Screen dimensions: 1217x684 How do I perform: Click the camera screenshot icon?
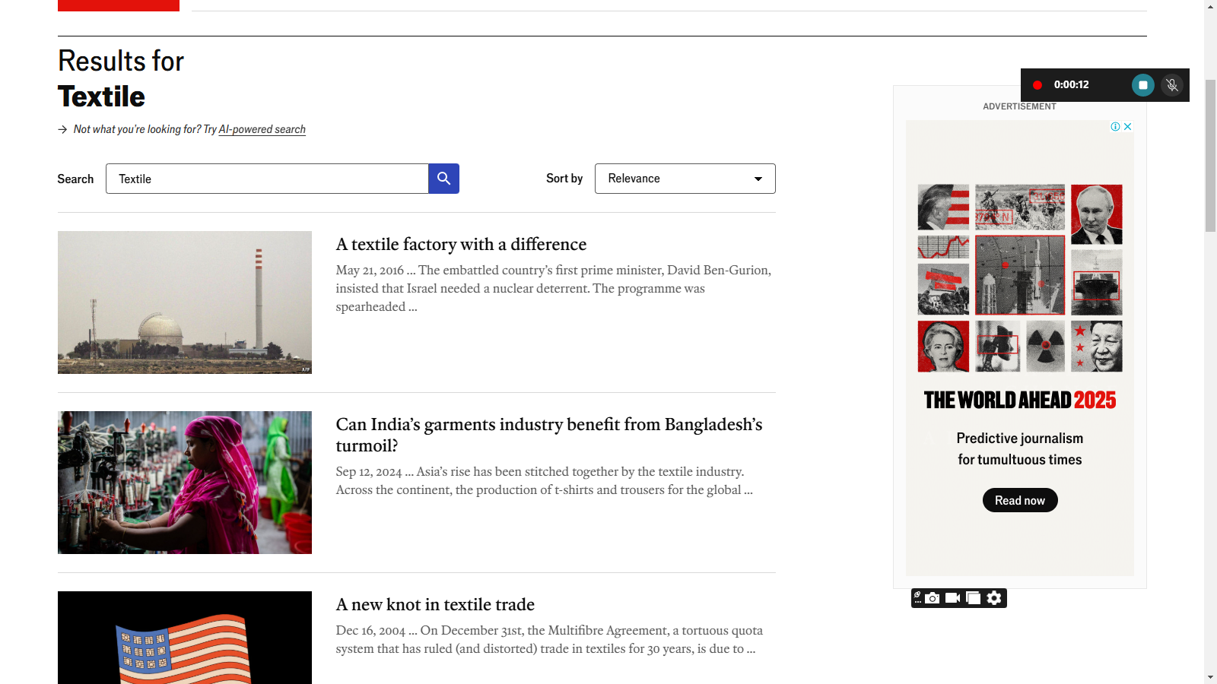click(932, 598)
